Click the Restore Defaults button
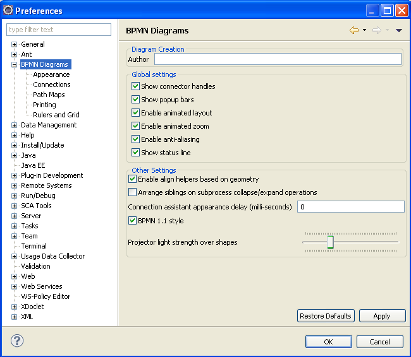 point(325,316)
